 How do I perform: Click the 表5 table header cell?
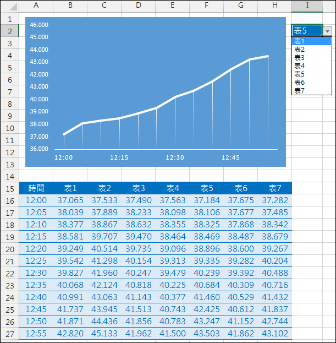point(206,188)
